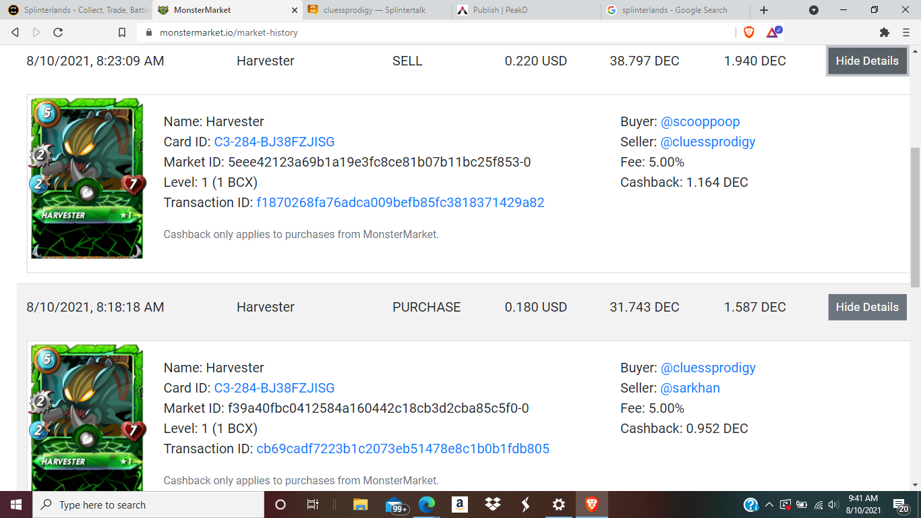Click the page vertical scrollbar thumb
Screen dimensions: 921x518
pos(915,217)
